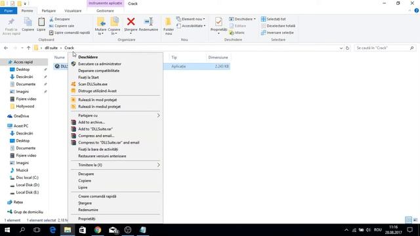This screenshot has height=236, width=420.
Task: Expand the Partajare cu submenu
Action: [x=115, y=115]
